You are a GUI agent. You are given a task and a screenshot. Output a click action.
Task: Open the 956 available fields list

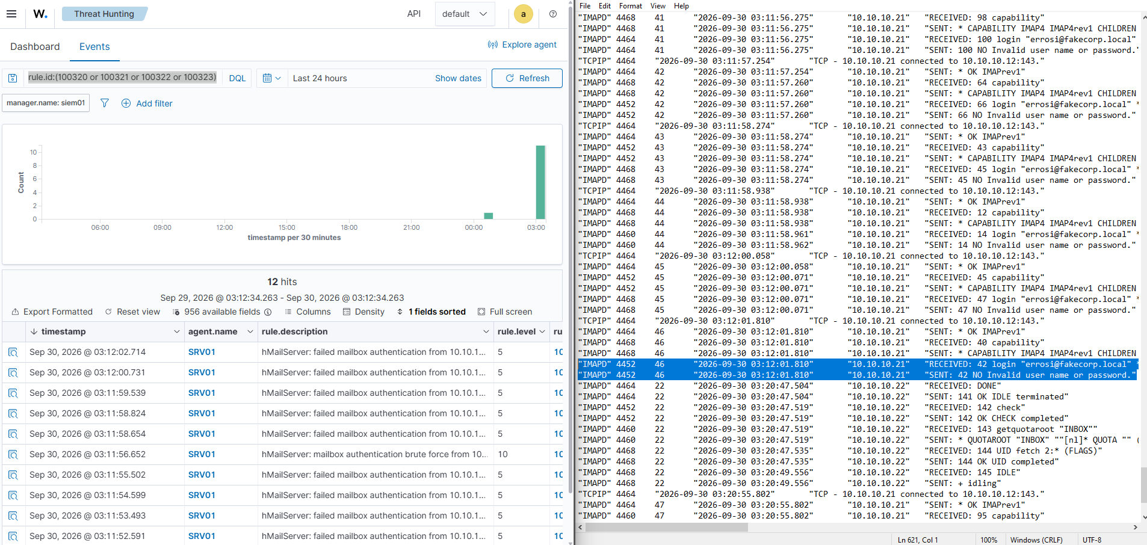tap(217, 312)
